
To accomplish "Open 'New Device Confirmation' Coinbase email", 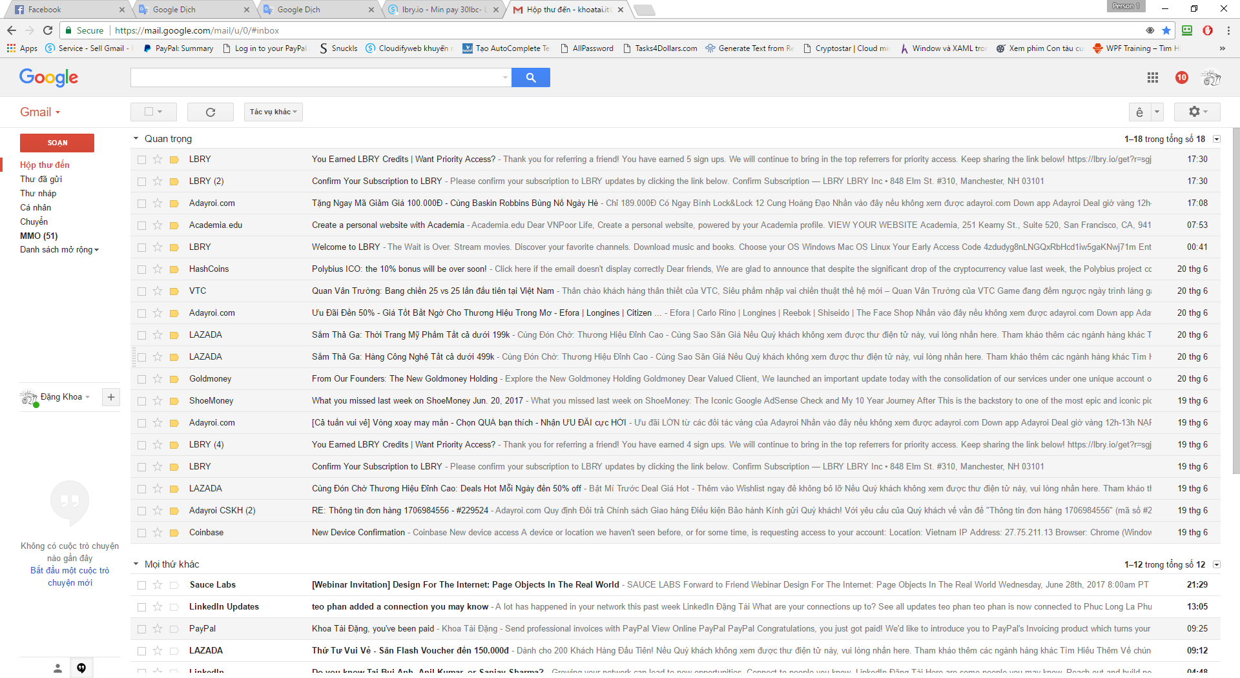I will (x=675, y=533).
